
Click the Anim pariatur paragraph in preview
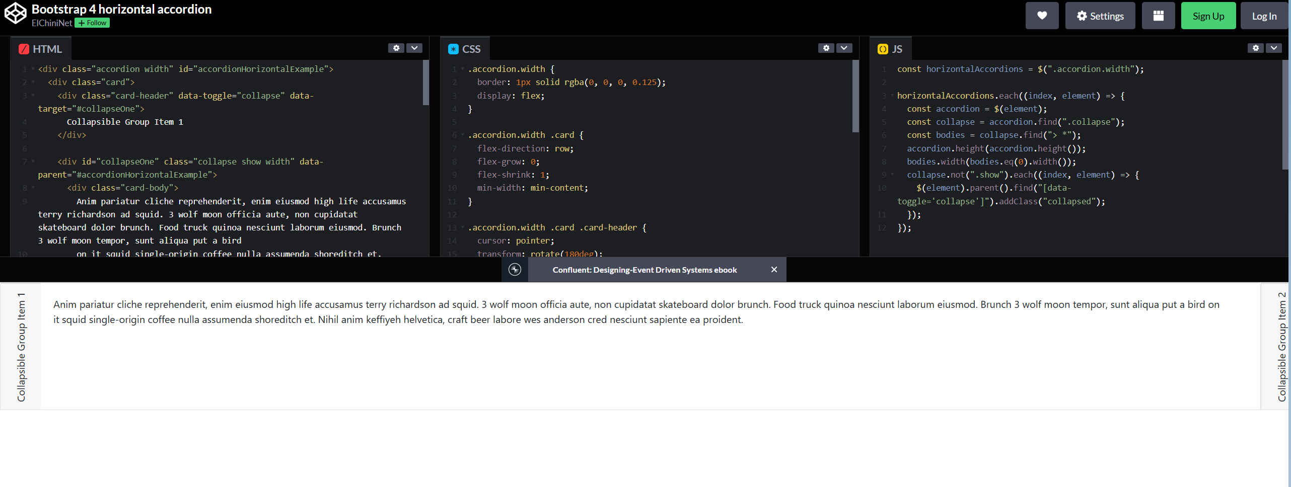tap(636, 312)
